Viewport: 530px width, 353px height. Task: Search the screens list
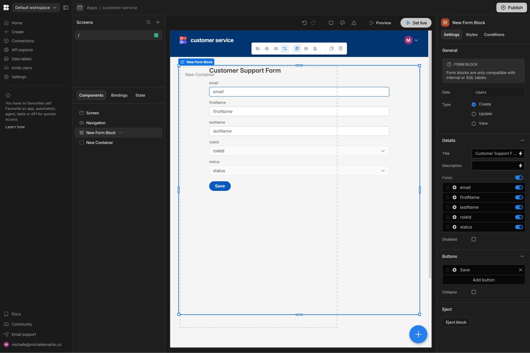point(149,22)
